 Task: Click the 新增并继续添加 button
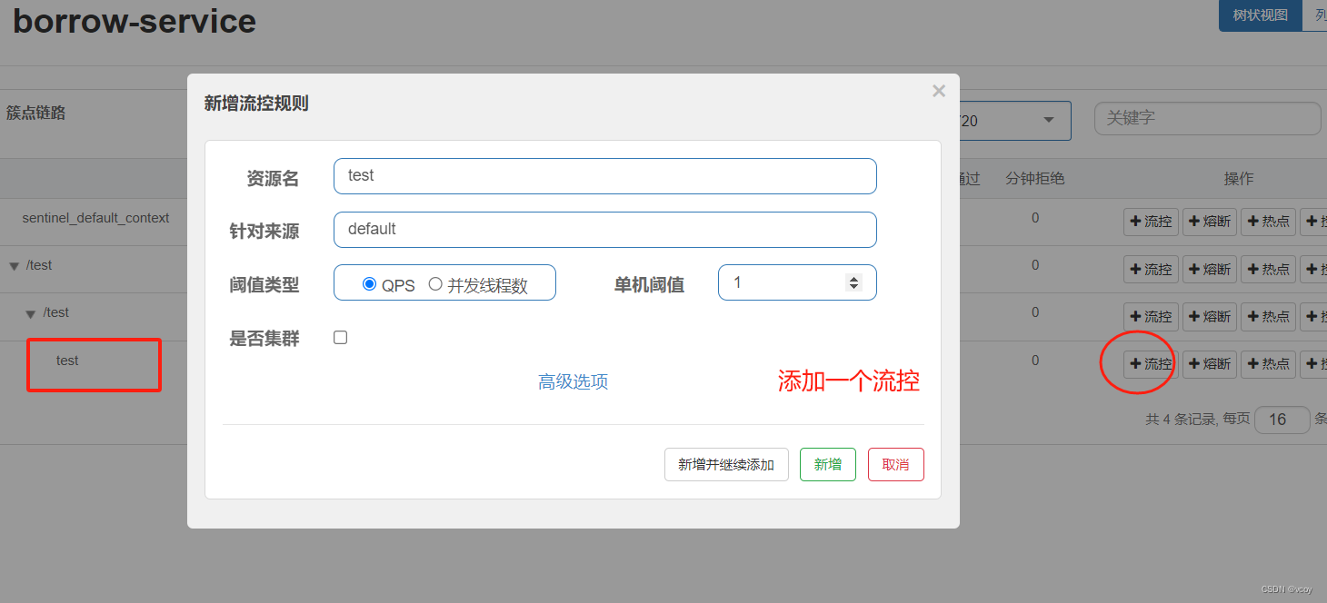click(x=726, y=464)
